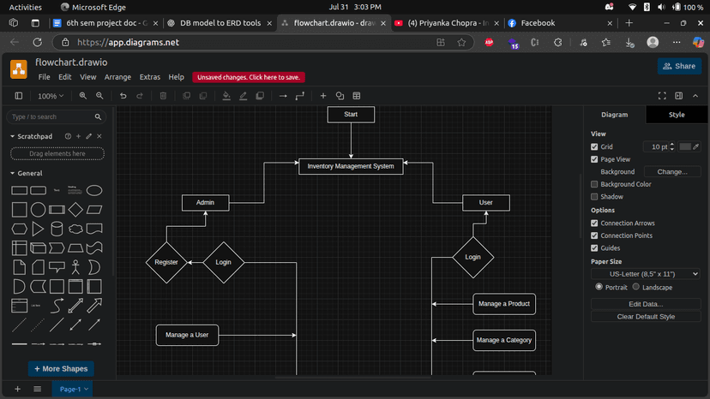This screenshot has height=399, width=710.
Task: Click the table grid icon in toolbar
Action: [357, 96]
